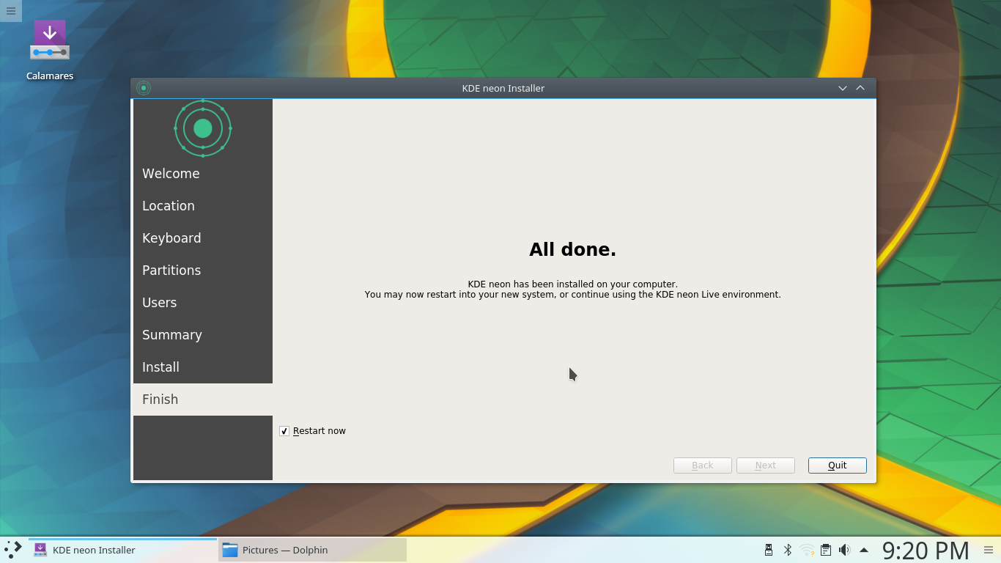Click the Quit button
The height and width of the screenshot is (563, 1001).
tap(837, 466)
